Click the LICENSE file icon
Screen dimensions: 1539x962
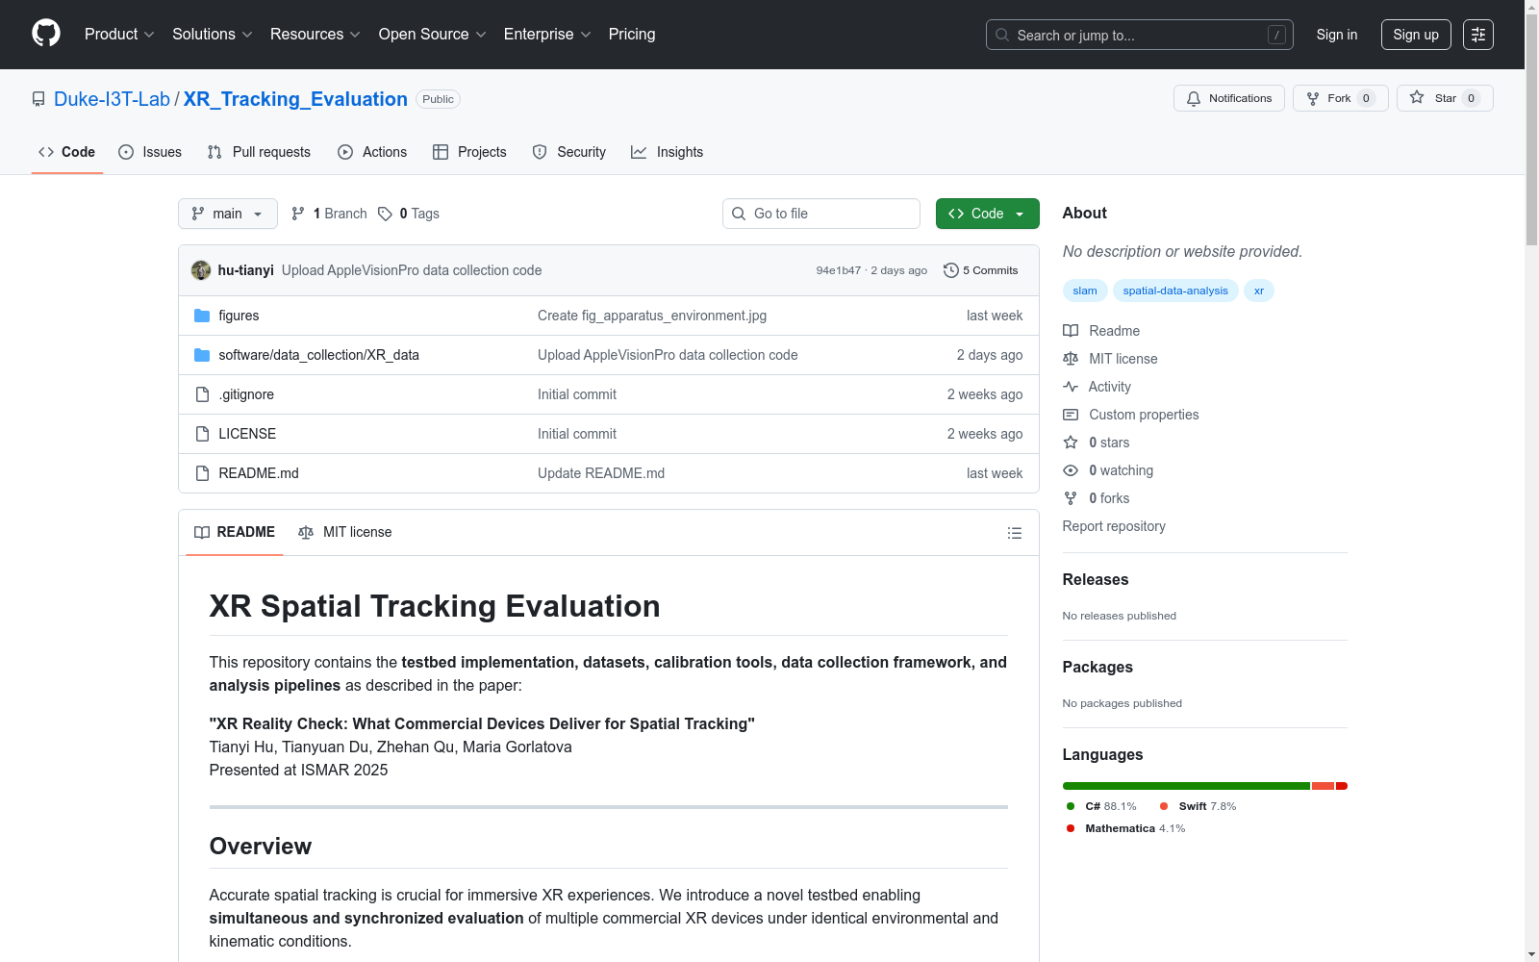pyautogui.click(x=202, y=434)
